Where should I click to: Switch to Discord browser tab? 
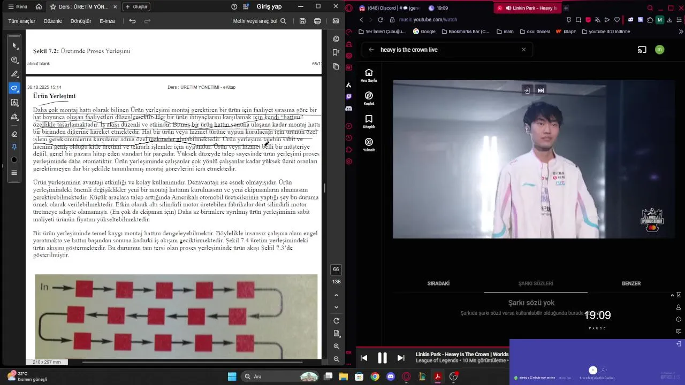click(x=389, y=8)
